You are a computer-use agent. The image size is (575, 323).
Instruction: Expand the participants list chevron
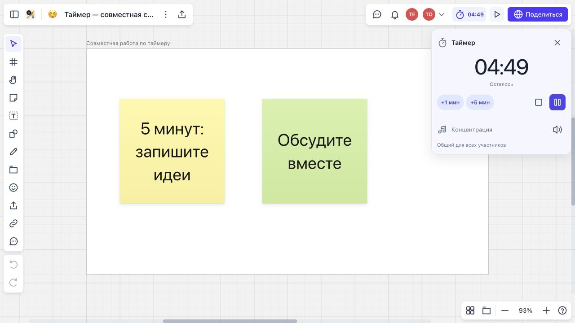(442, 14)
